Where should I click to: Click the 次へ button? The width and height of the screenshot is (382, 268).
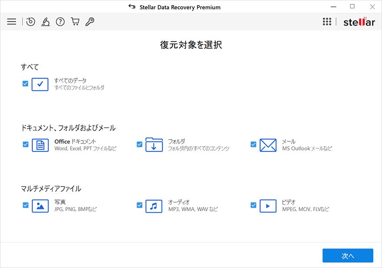tap(348, 255)
